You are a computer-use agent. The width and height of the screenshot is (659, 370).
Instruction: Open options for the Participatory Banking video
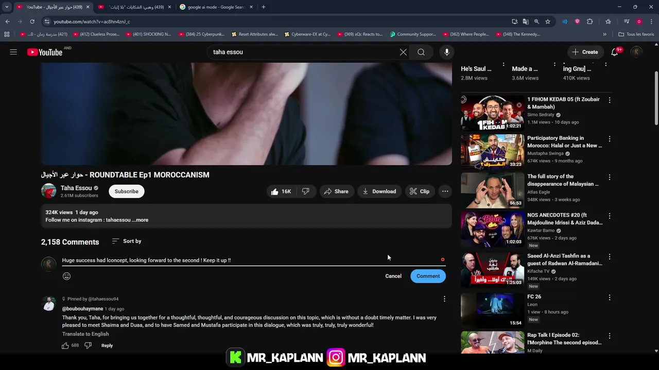click(x=610, y=139)
